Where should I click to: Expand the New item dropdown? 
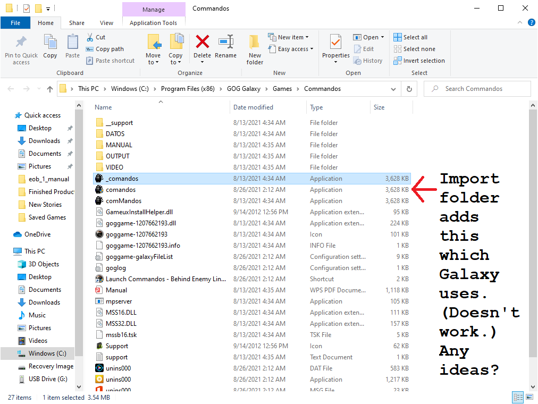307,37
